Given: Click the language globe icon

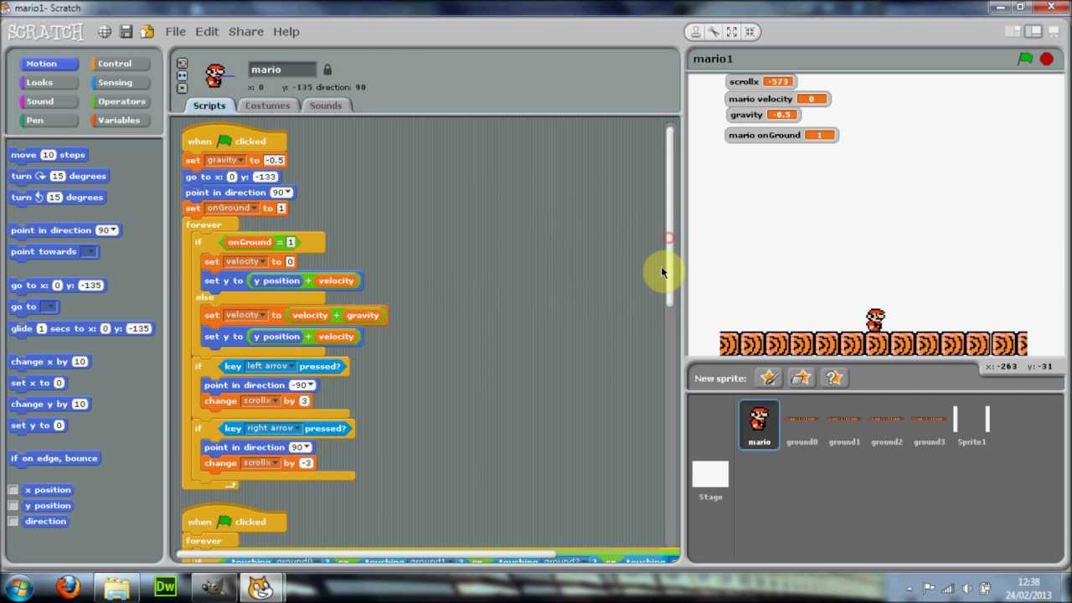Looking at the screenshot, I should click(105, 32).
